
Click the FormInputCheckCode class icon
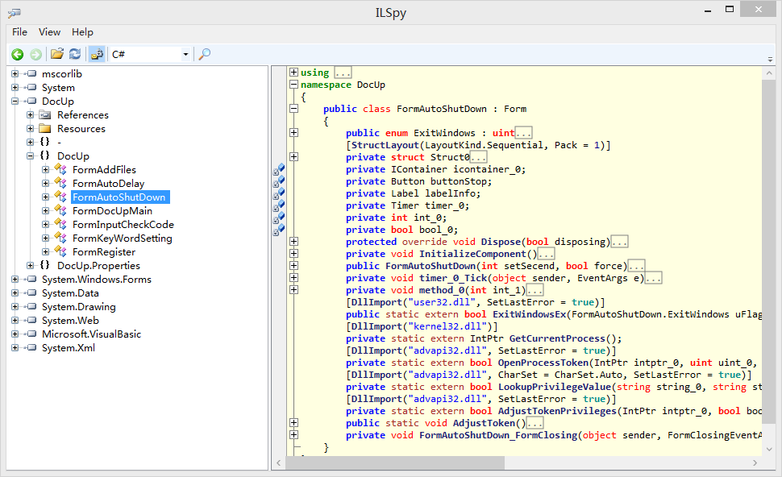click(x=60, y=224)
